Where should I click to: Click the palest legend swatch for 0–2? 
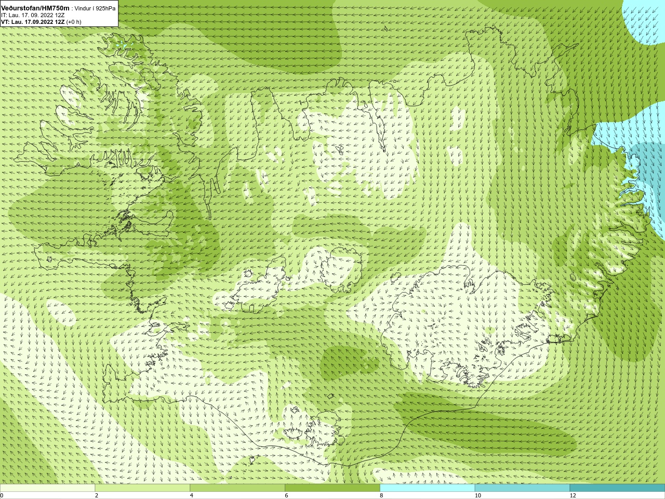click(x=47, y=488)
